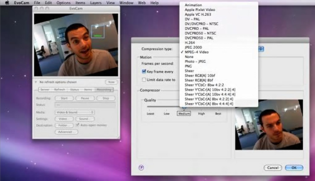Choose Apple Pixlet Video codec
Viewport: 315px width, 181px height.
coord(219,10)
